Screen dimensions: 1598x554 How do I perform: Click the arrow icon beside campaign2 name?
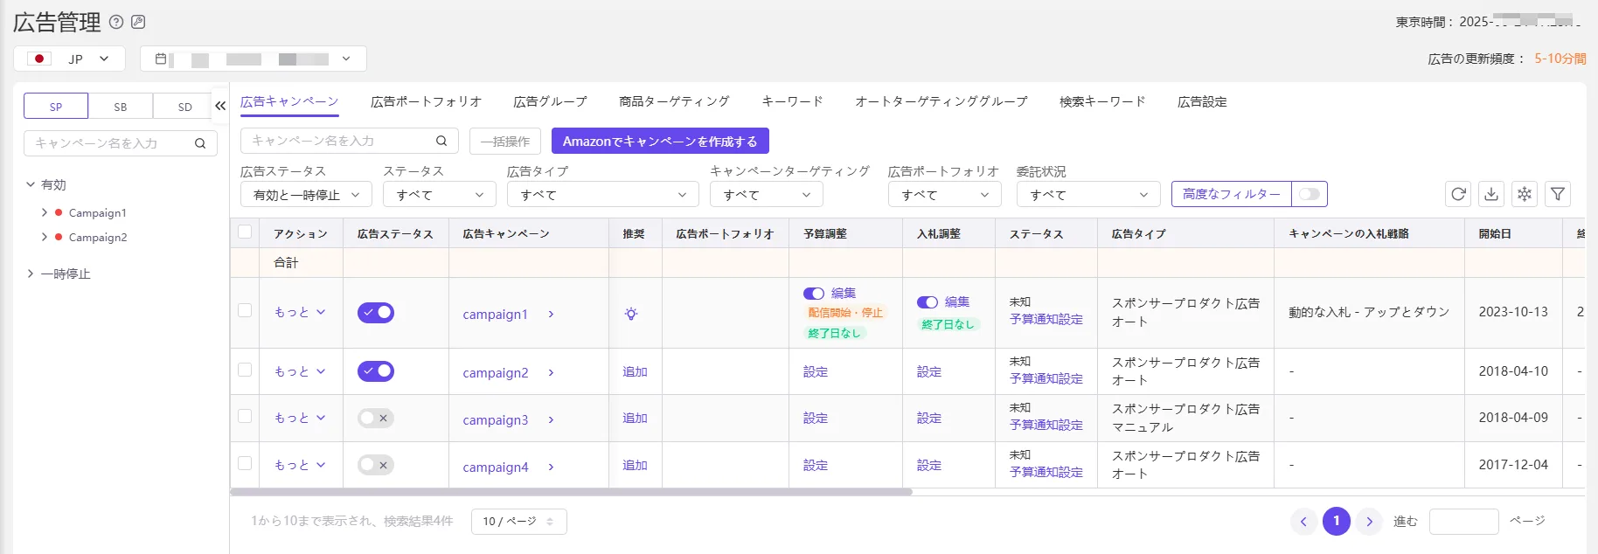[x=551, y=373]
